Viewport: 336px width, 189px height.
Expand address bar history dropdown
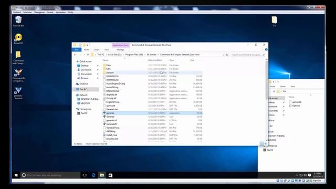click(223, 55)
